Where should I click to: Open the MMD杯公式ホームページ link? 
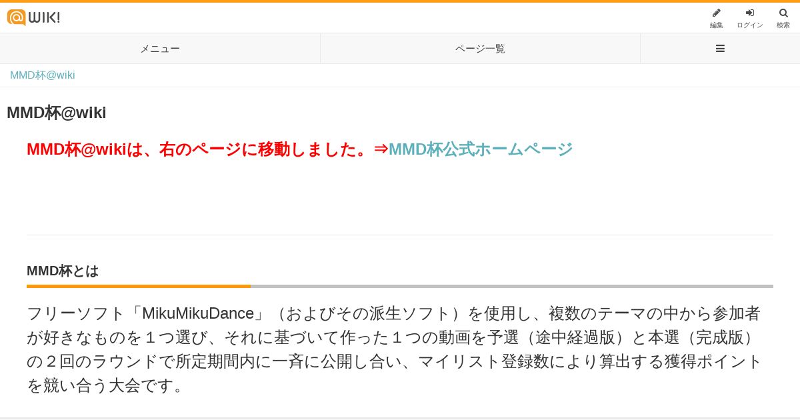481,149
